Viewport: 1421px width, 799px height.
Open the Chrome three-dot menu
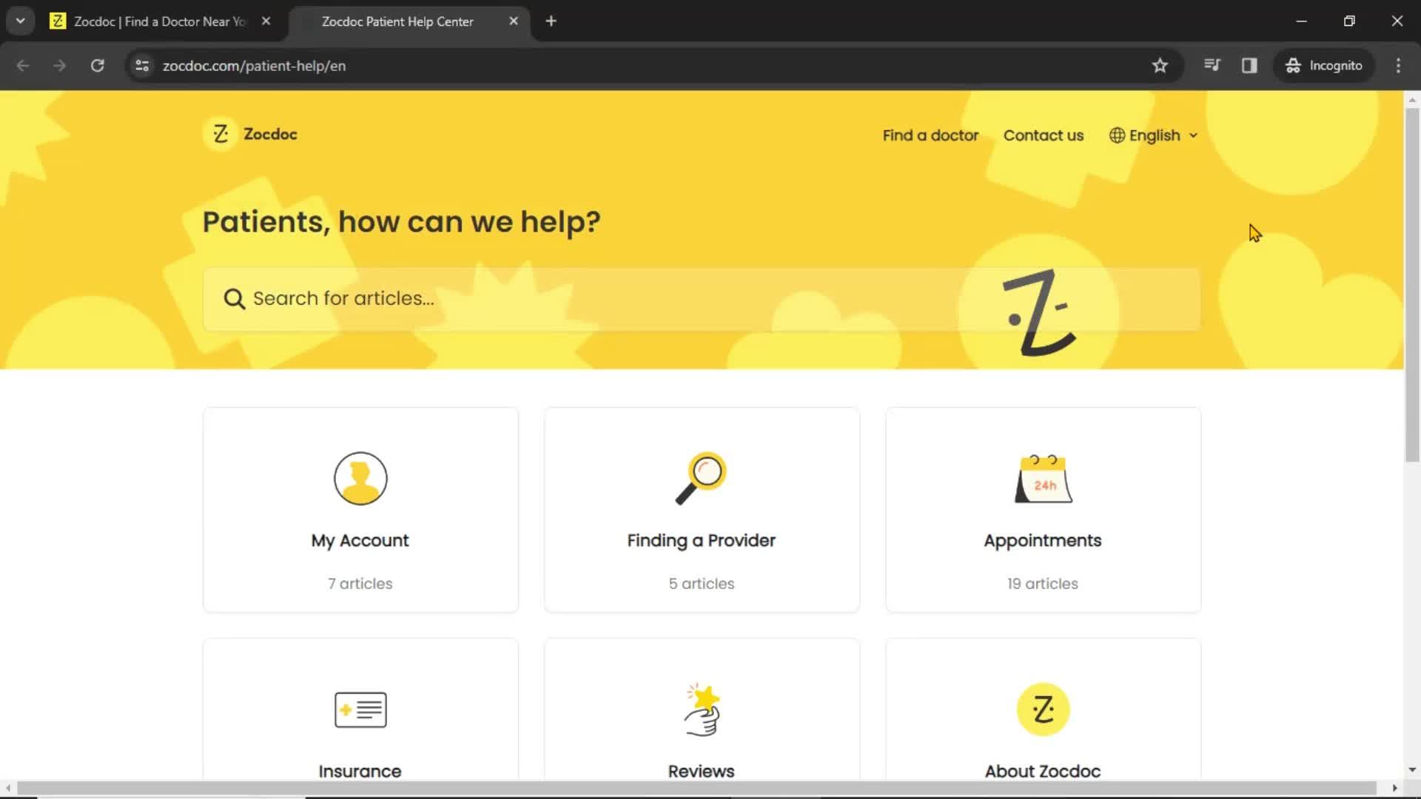[x=1398, y=66]
